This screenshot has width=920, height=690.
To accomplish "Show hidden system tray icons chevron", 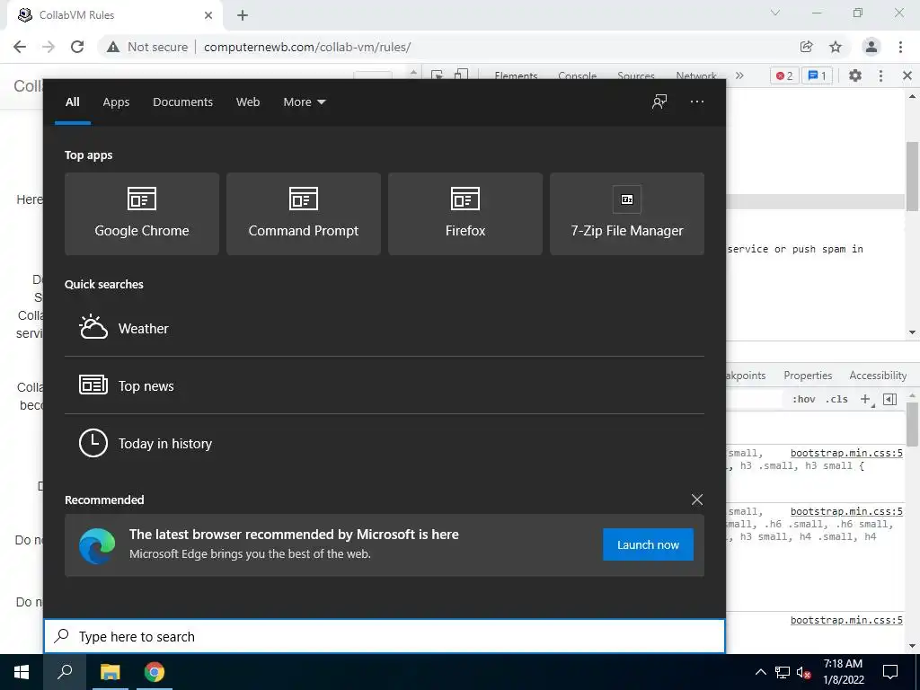I will (760, 672).
